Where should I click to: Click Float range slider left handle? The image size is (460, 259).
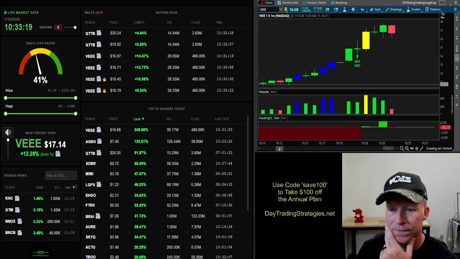point(6,114)
